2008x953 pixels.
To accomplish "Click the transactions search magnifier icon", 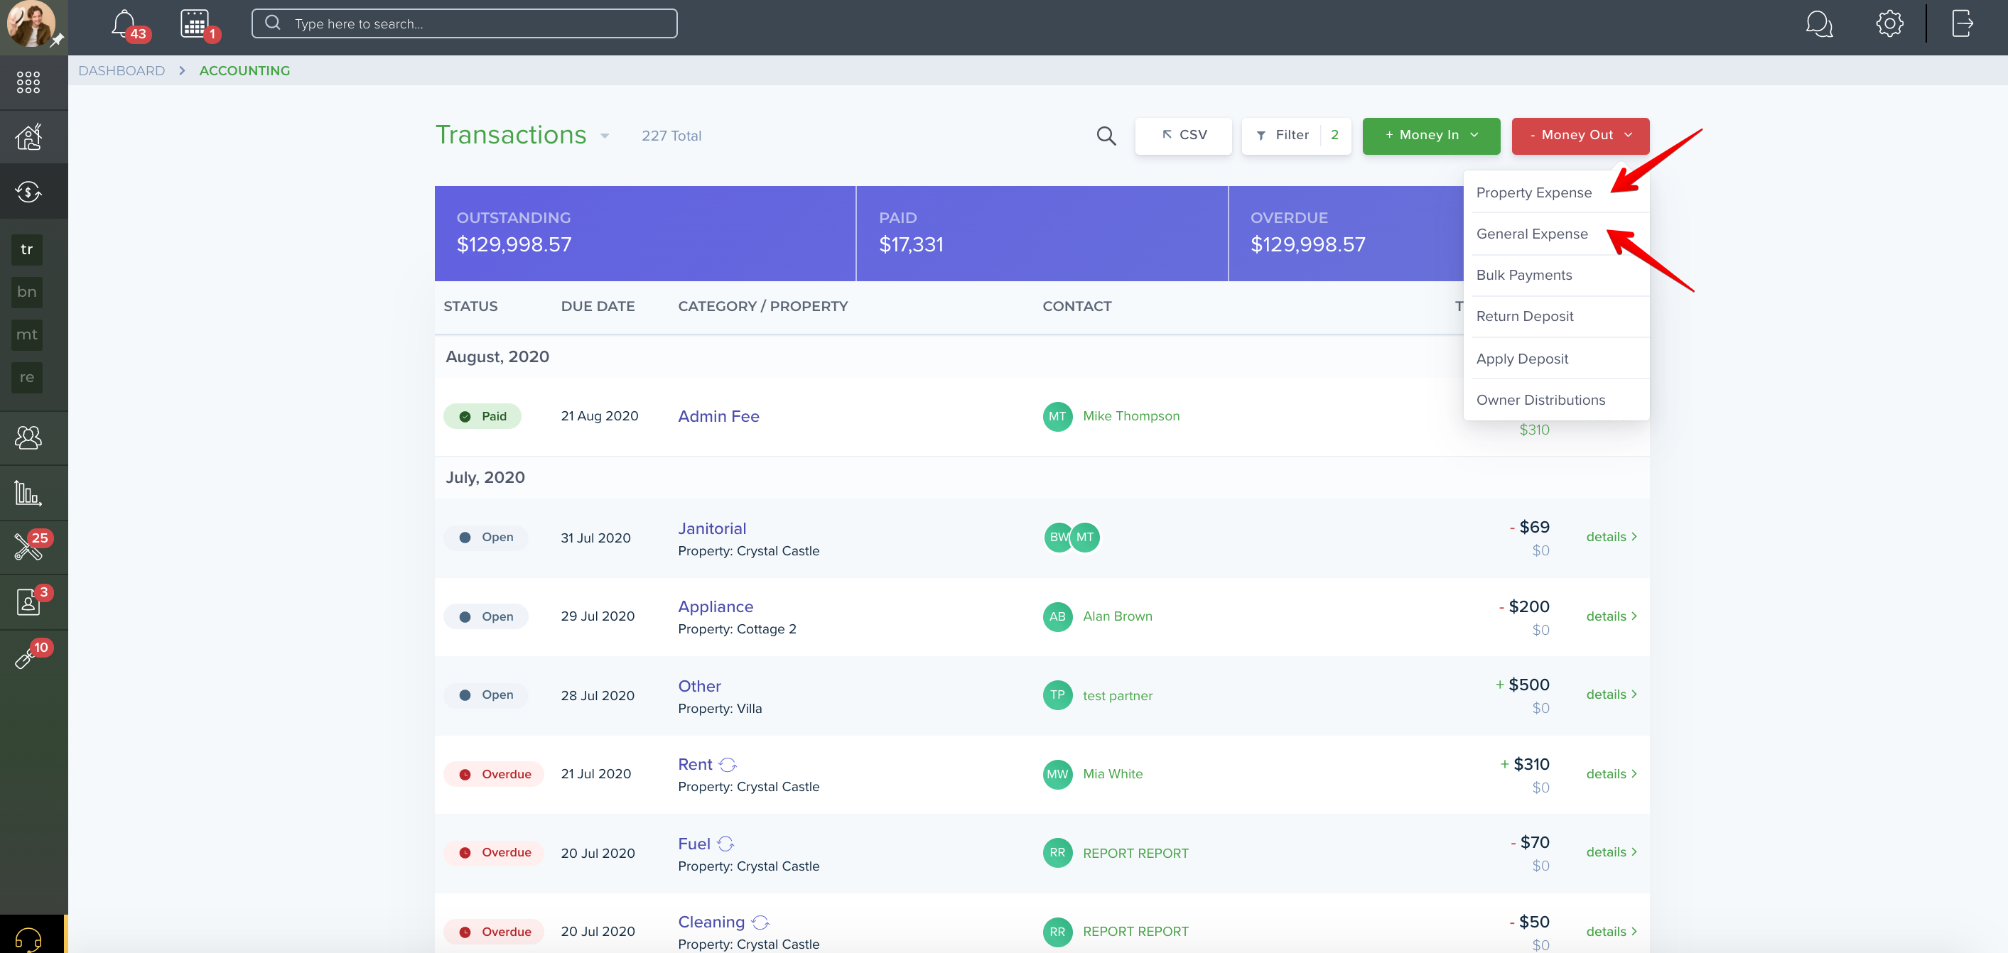I will [x=1106, y=136].
